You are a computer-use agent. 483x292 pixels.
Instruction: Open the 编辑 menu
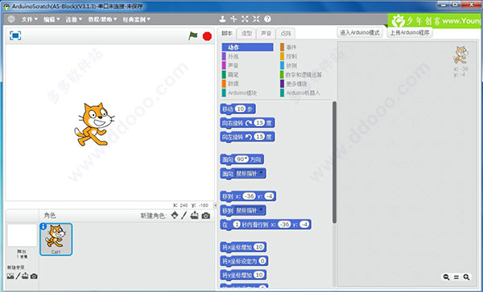(52, 19)
